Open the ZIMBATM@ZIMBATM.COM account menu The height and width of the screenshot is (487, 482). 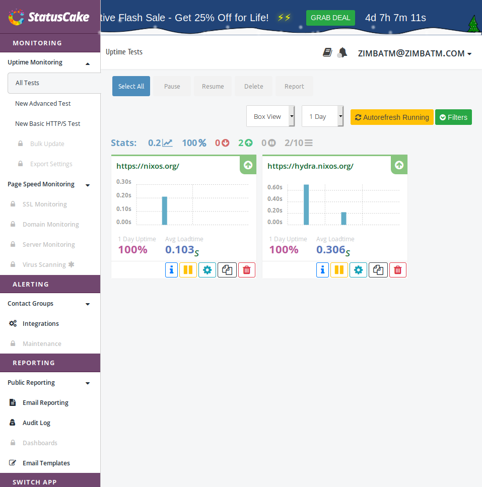pos(415,53)
